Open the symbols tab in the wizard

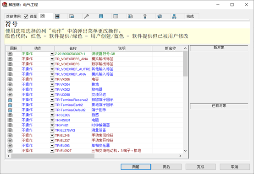click(x=43, y=16)
